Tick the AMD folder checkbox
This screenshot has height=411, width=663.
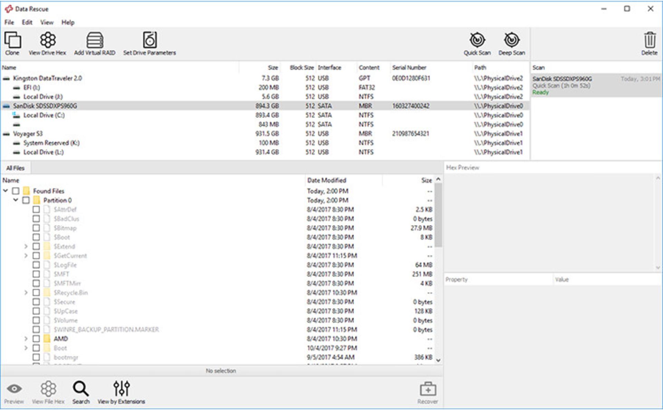click(x=36, y=339)
